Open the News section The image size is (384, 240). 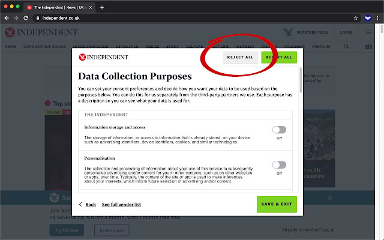11,47
